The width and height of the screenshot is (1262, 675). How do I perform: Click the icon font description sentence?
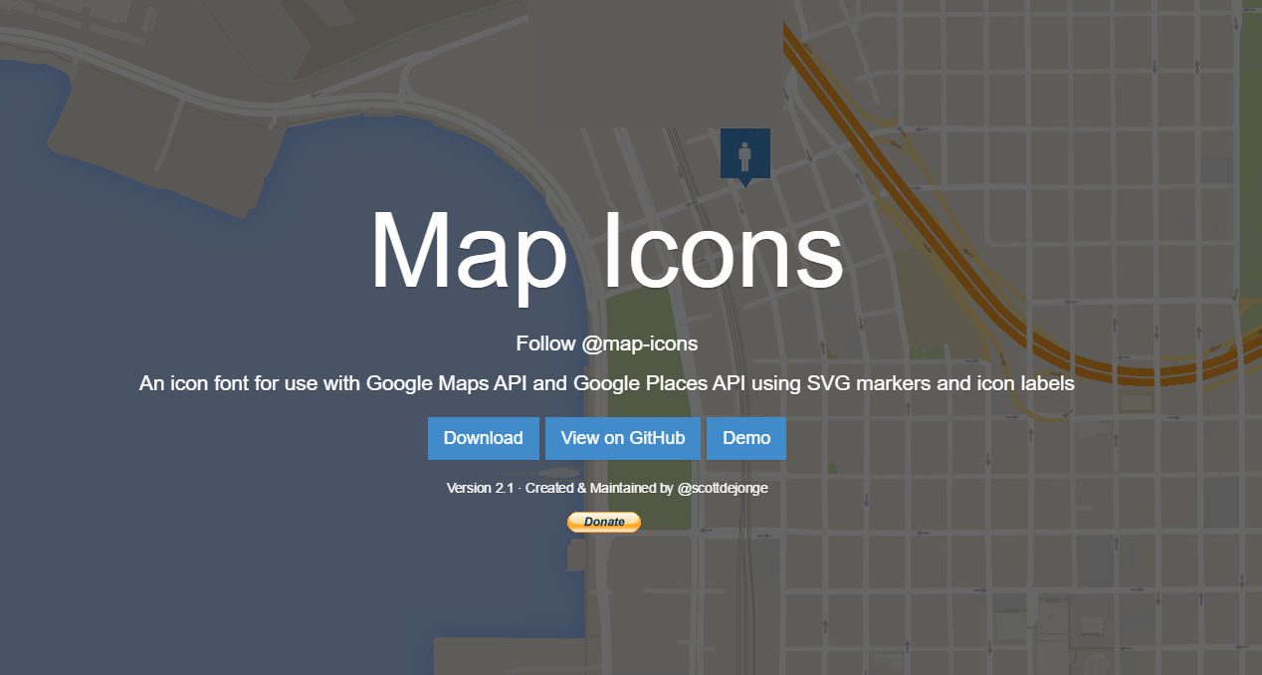tap(606, 383)
